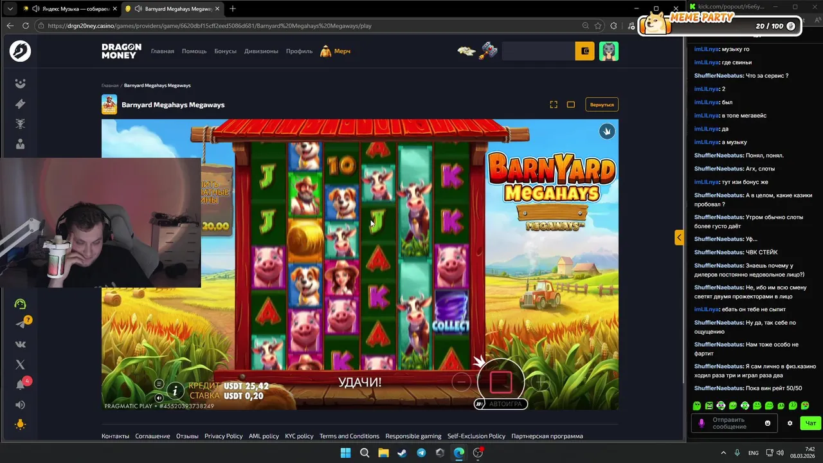Viewport: 823px width, 463px height.
Task: Bookmark the page with star icon
Action: point(599,26)
